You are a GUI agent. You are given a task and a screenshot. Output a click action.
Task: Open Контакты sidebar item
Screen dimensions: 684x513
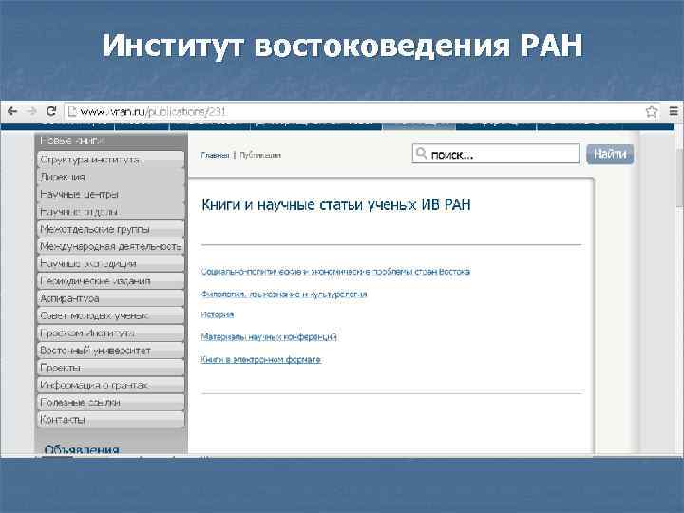pyautogui.click(x=111, y=420)
